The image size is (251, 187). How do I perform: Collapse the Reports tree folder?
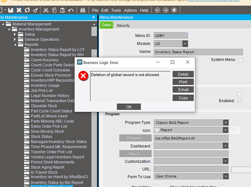point(15,45)
